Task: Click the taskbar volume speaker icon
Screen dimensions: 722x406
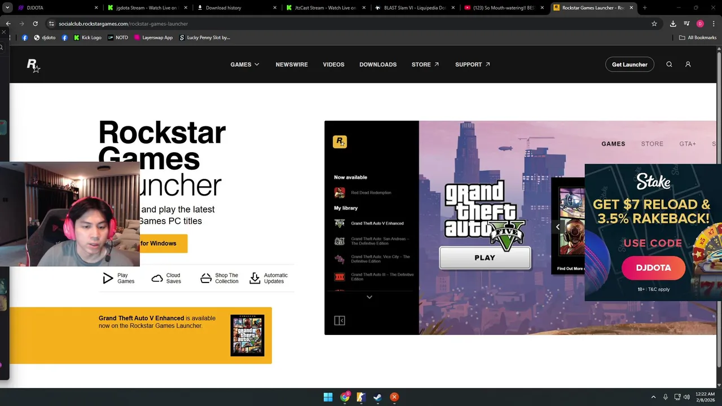Action: click(686, 397)
